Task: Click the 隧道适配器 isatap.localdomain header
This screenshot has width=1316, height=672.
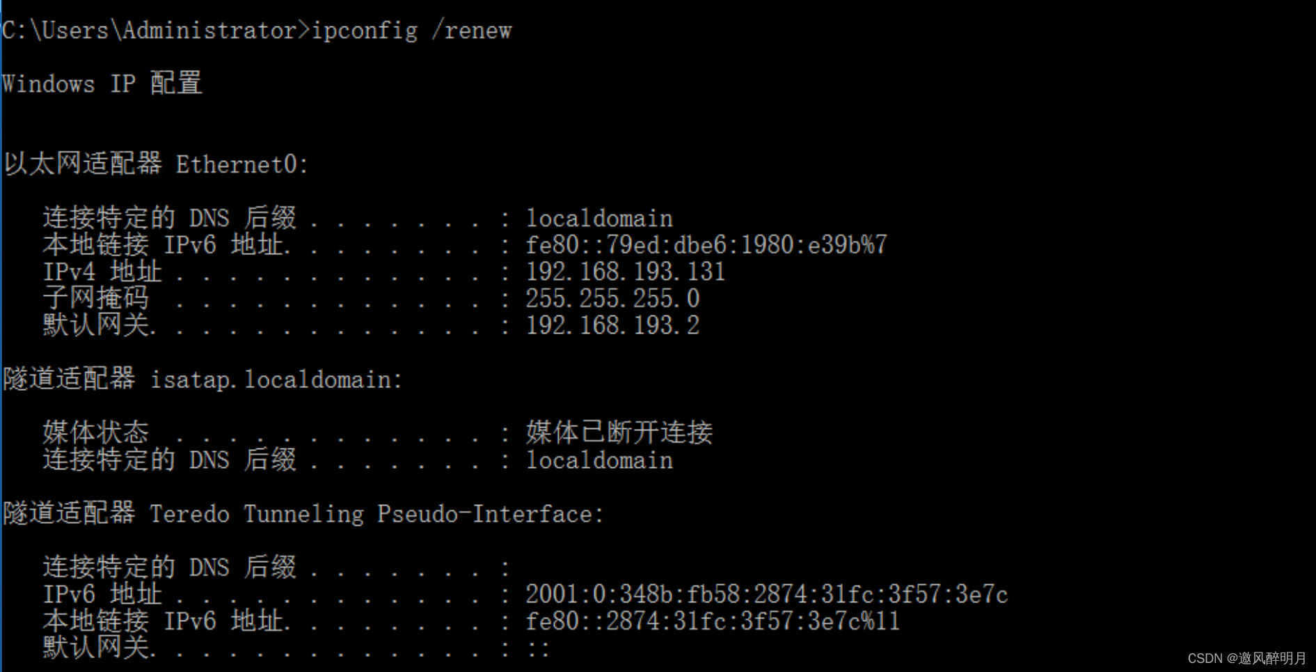Action: click(203, 380)
